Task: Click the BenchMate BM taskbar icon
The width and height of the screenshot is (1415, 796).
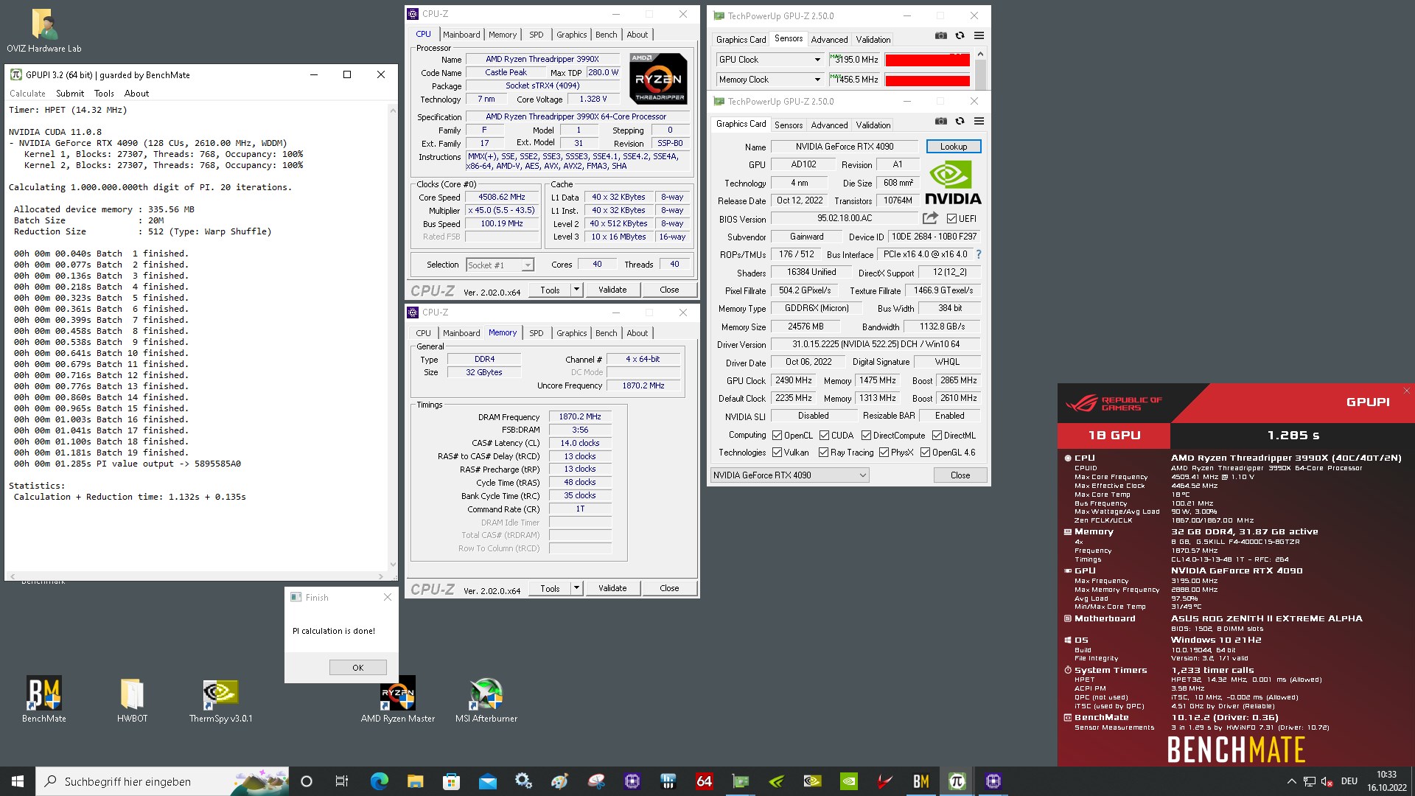Action: click(x=920, y=781)
